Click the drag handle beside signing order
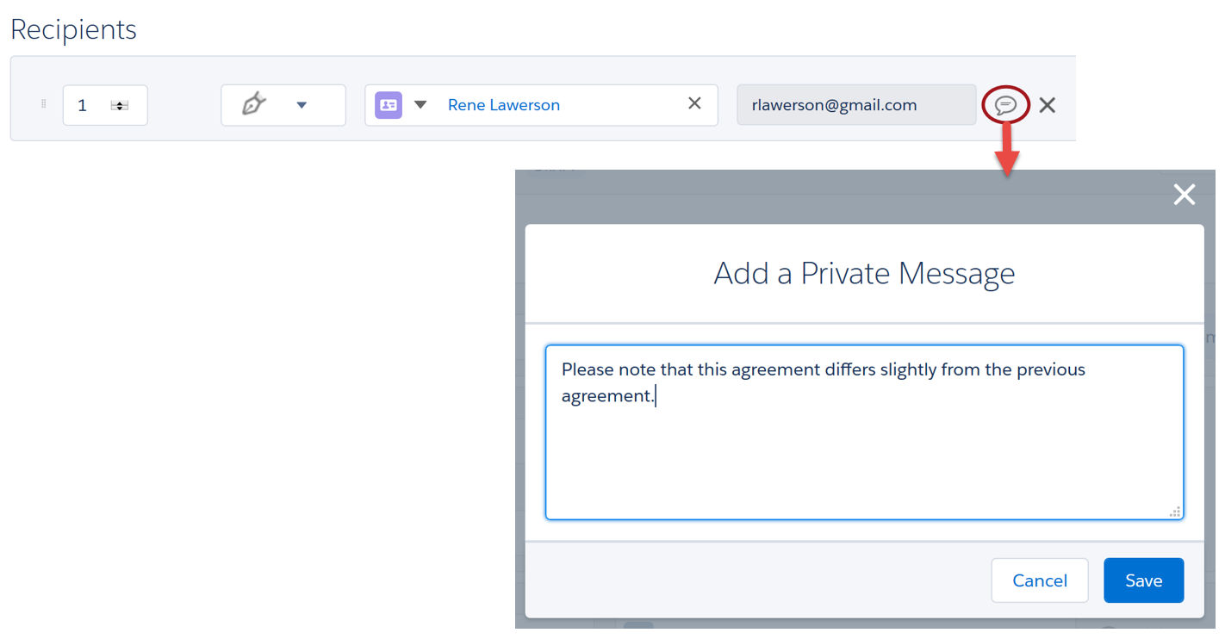This screenshot has height=639, width=1225. [42, 103]
